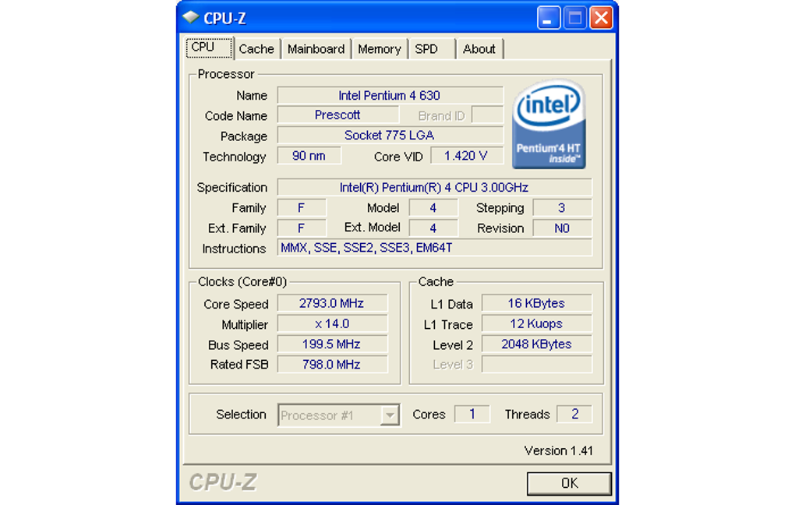Switch to the Cache tab
Image resolution: width=795 pixels, height=505 pixels.
(256, 49)
